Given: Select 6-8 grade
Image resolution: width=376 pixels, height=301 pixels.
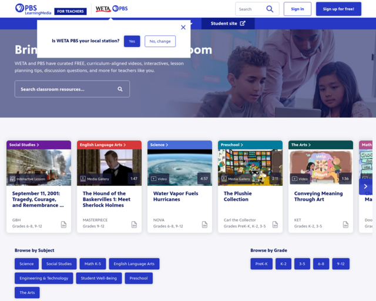Looking at the screenshot, I should point(321,264).
